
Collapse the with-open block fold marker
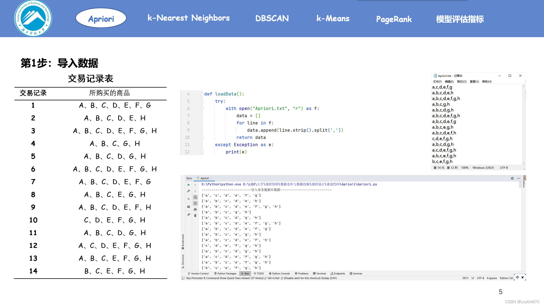202,109
